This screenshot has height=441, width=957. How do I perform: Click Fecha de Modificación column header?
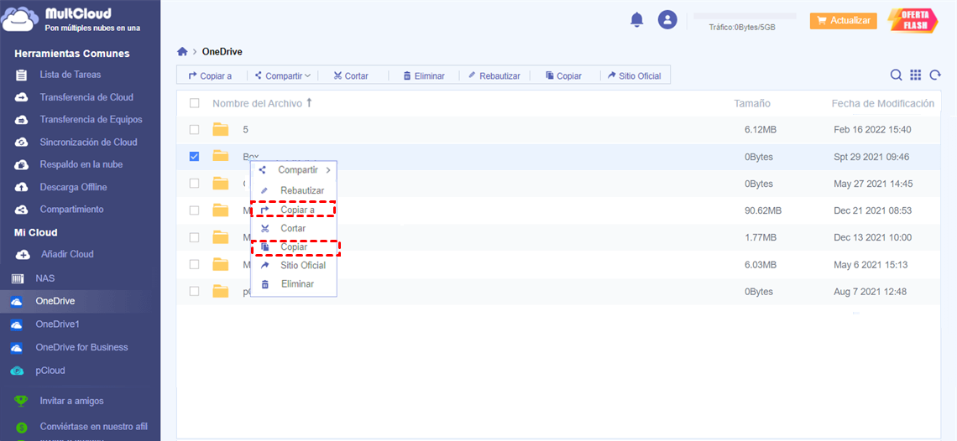[882, 104]
